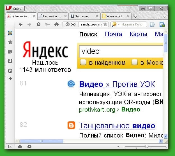Click the blue favicon of result 81
Screen dimensions: 175x156
pos(71,84)
